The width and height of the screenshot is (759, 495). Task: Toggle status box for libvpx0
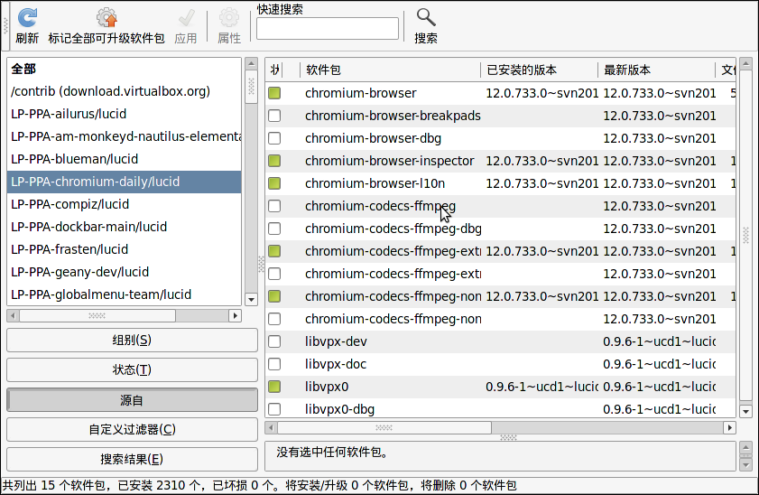point(274,387)
